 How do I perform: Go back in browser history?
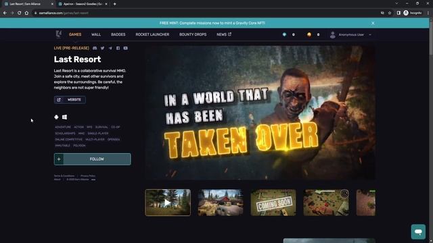(x=5, y=13)
